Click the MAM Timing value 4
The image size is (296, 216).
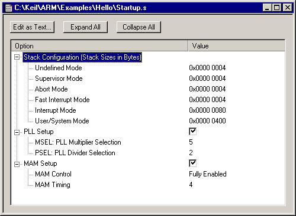click(191, 185)
